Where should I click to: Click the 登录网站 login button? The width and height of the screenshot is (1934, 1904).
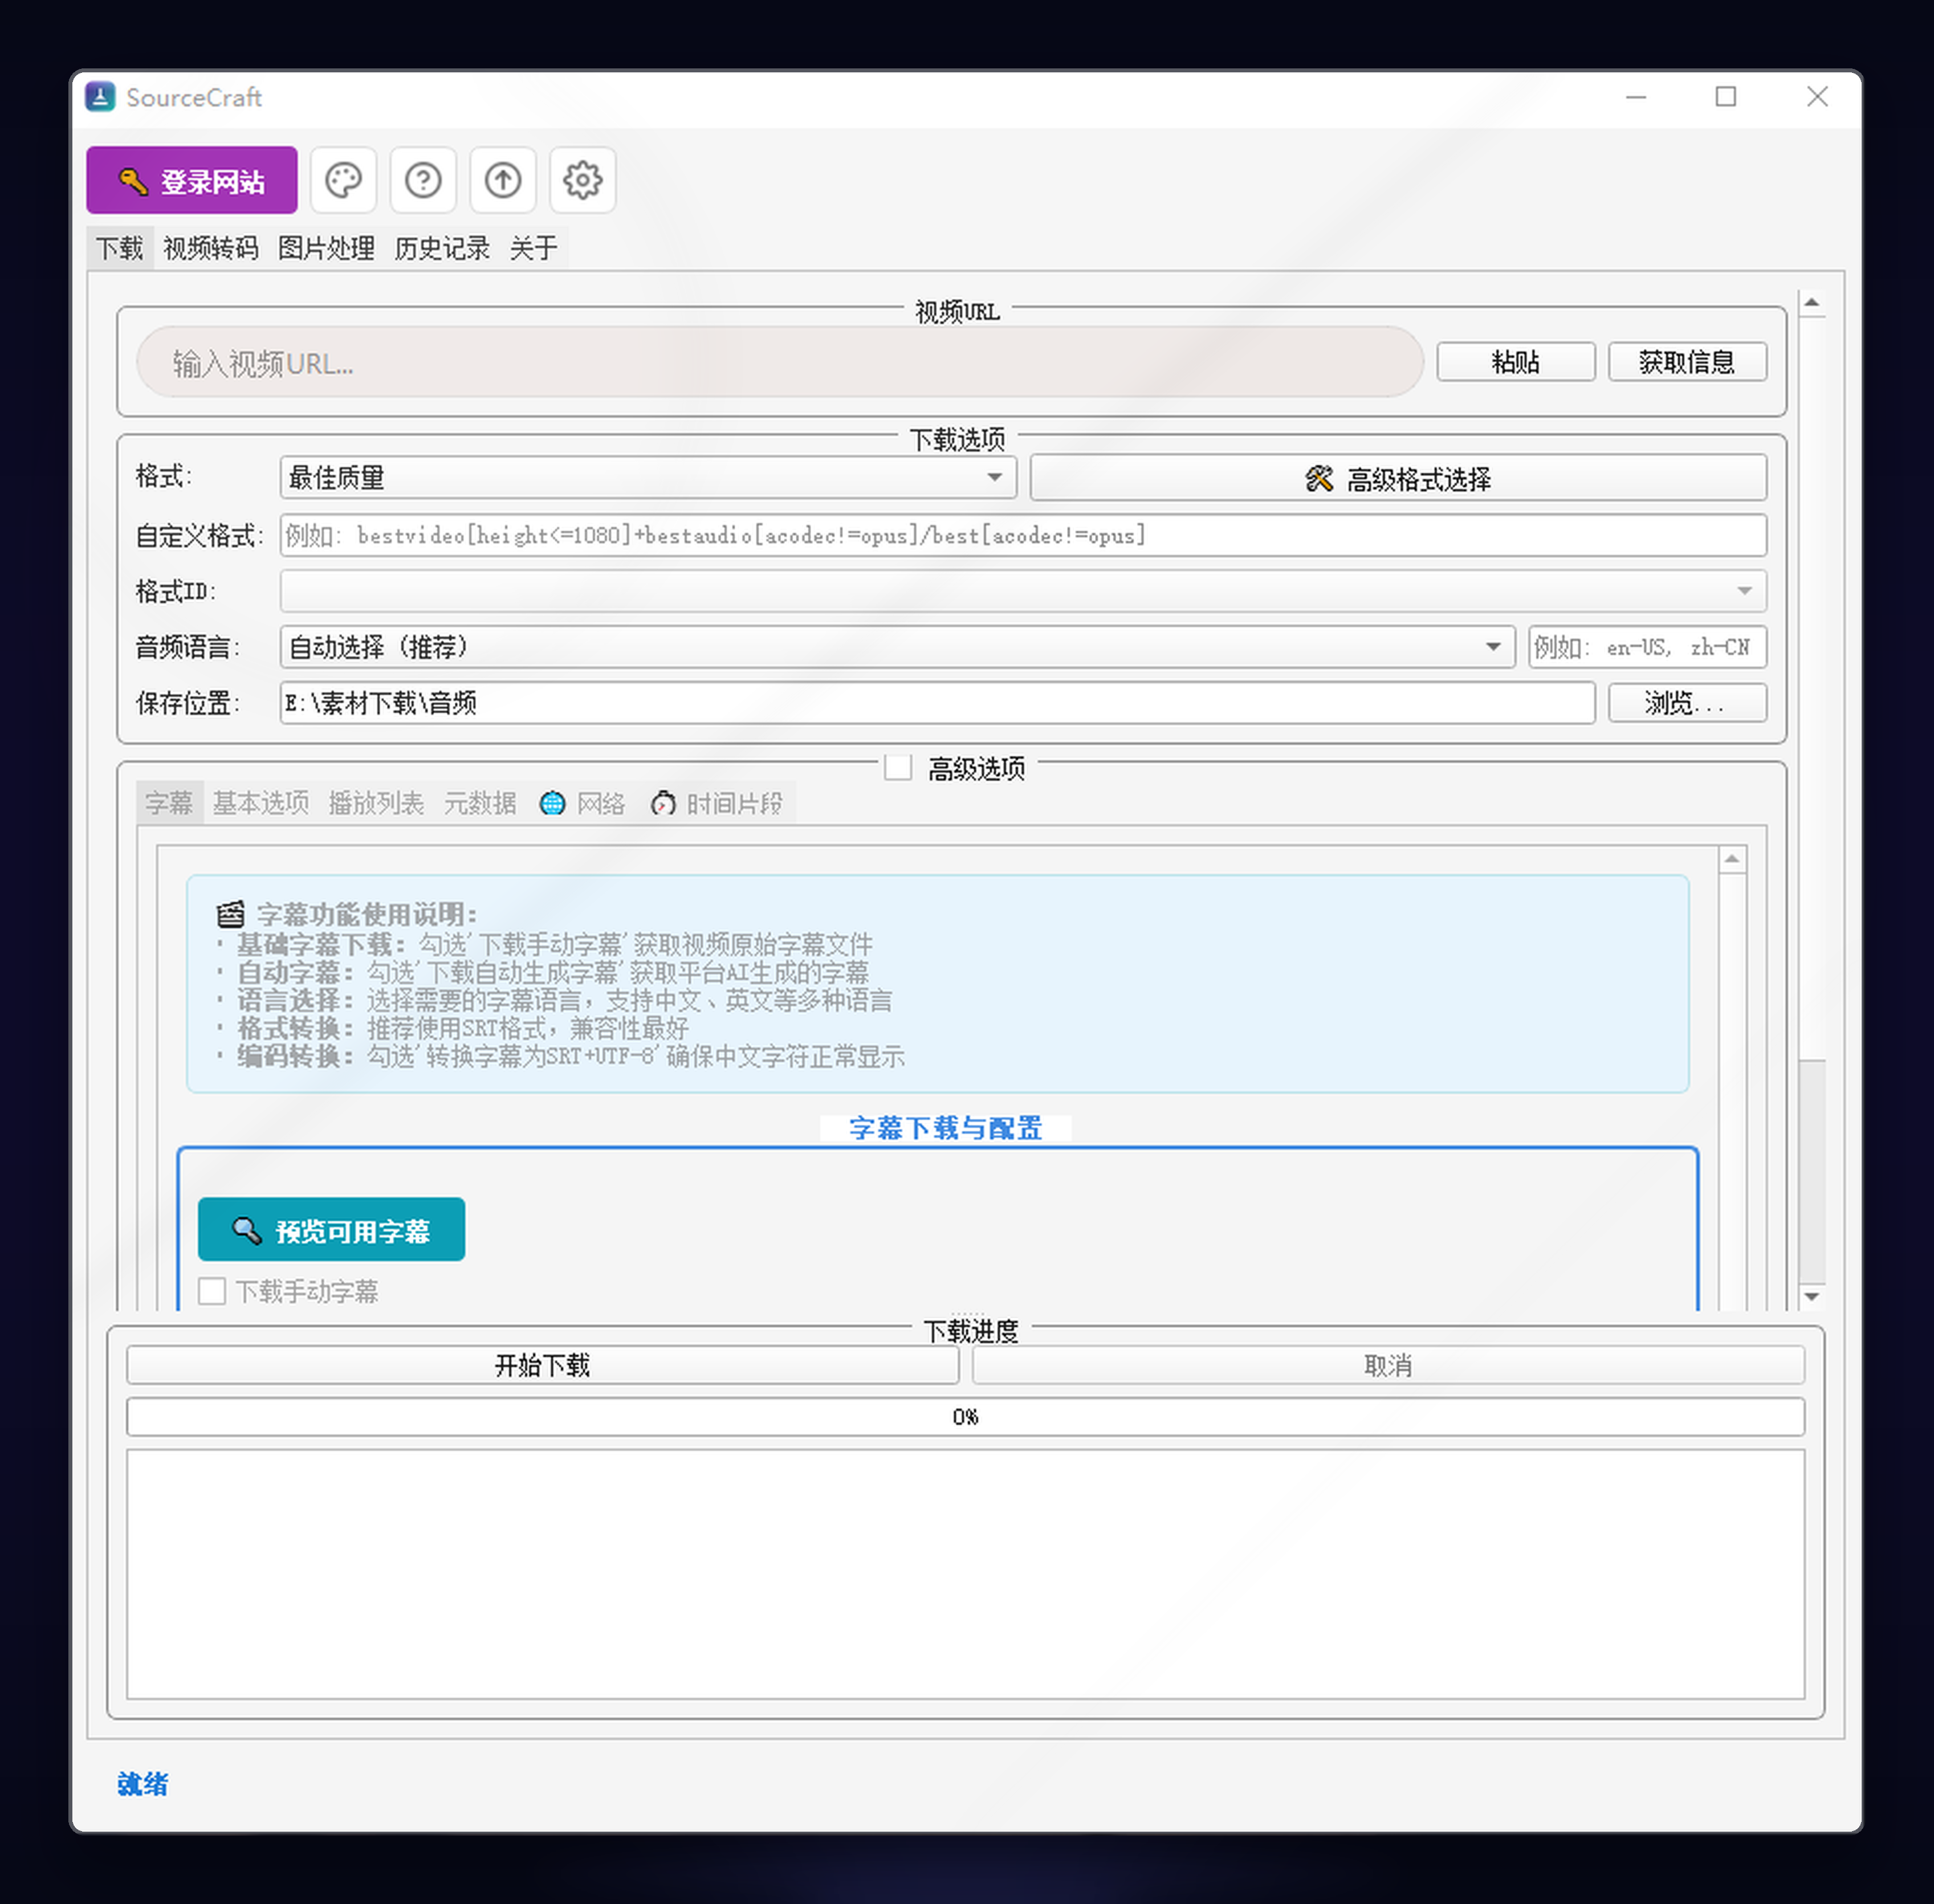click(191, 180)
